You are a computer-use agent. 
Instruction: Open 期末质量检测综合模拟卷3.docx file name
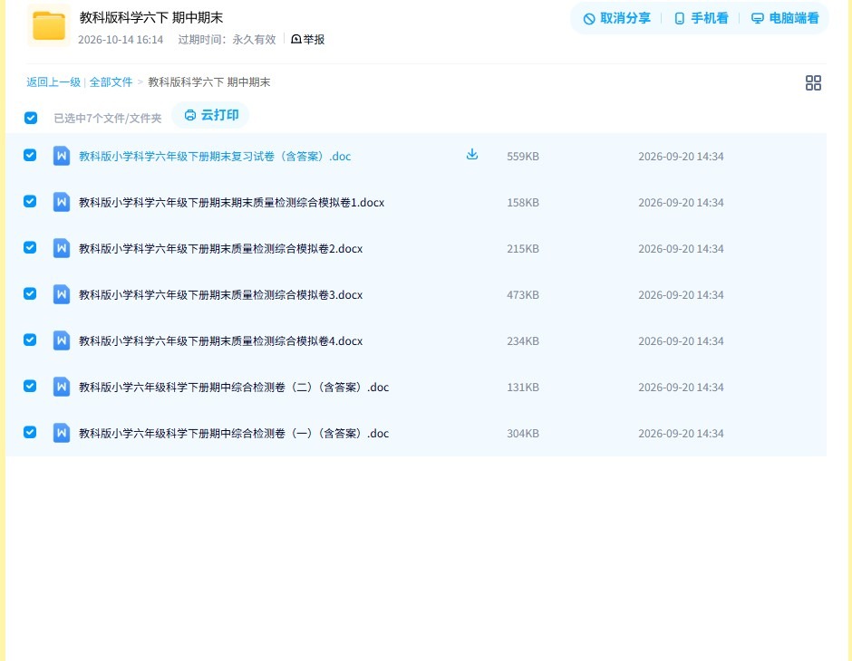coord(220,294)
